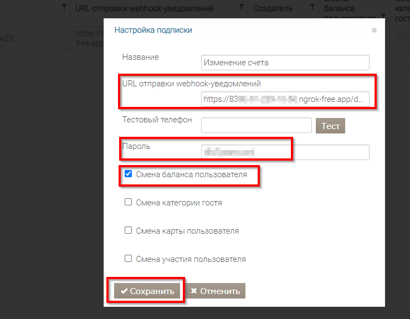Select the Пароль input field
The image size is (410, 319).
pos(285,152)
